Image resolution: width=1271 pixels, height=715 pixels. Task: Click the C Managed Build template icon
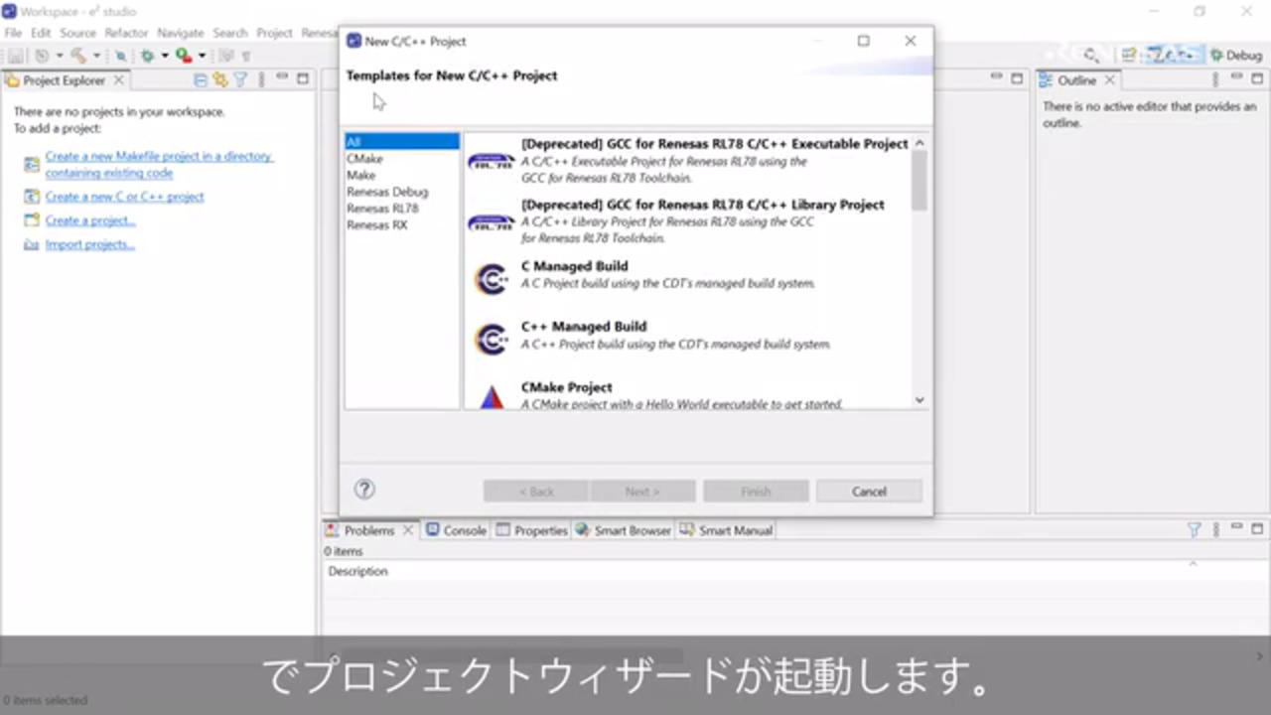click(x=492, y=279)
